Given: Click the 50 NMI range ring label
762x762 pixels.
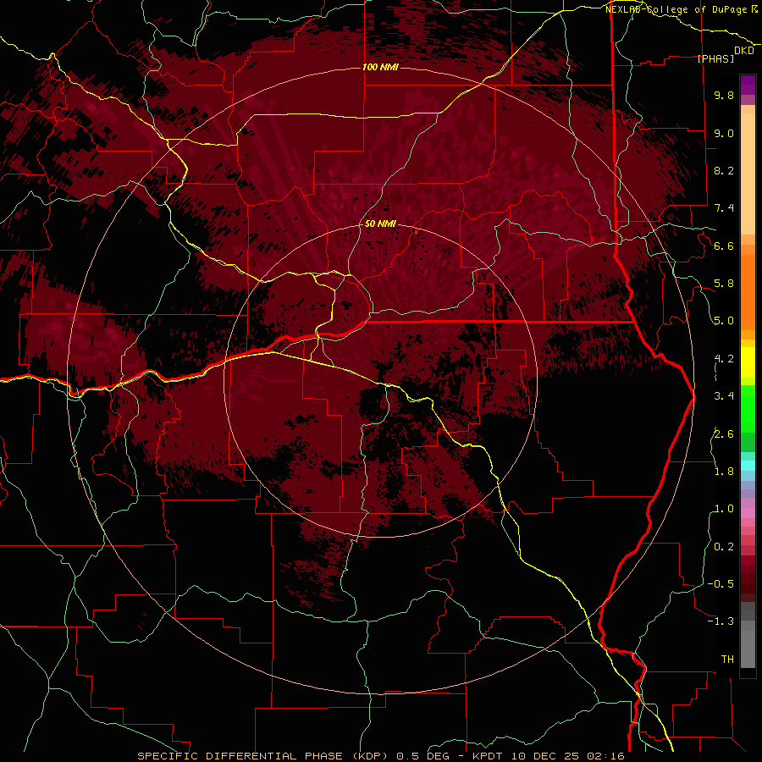Looking at the screenshot, I should pos(380,224).
